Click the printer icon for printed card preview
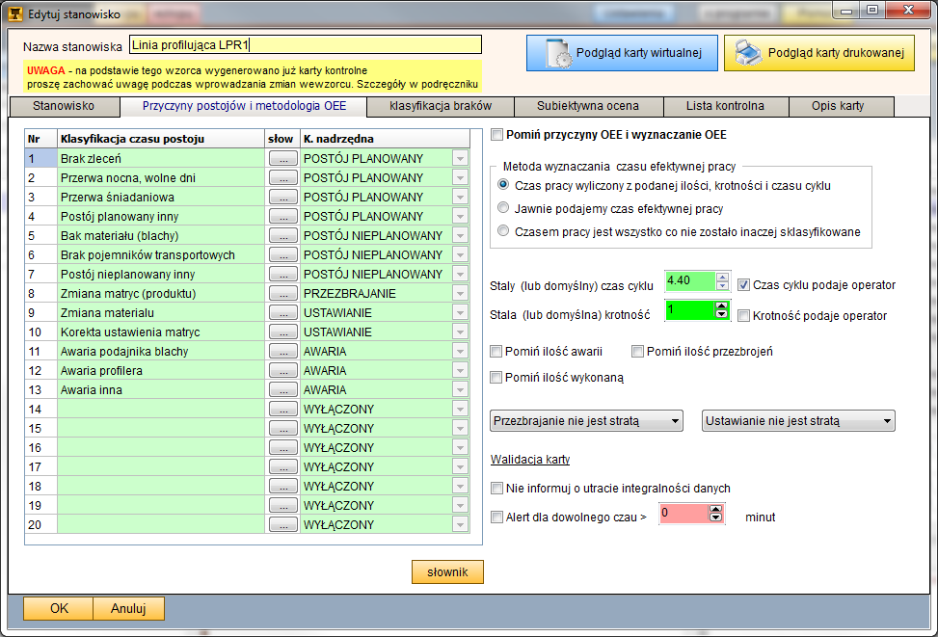The height and width of the screenshot is (637, 938). [x=748, y=53]
